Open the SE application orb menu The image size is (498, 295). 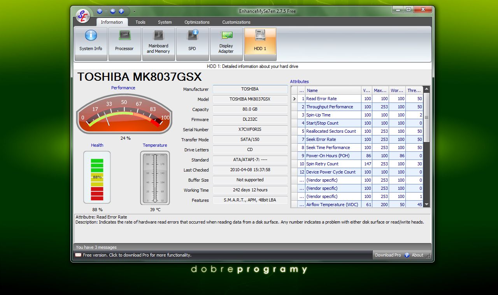[x=83, y=16]
